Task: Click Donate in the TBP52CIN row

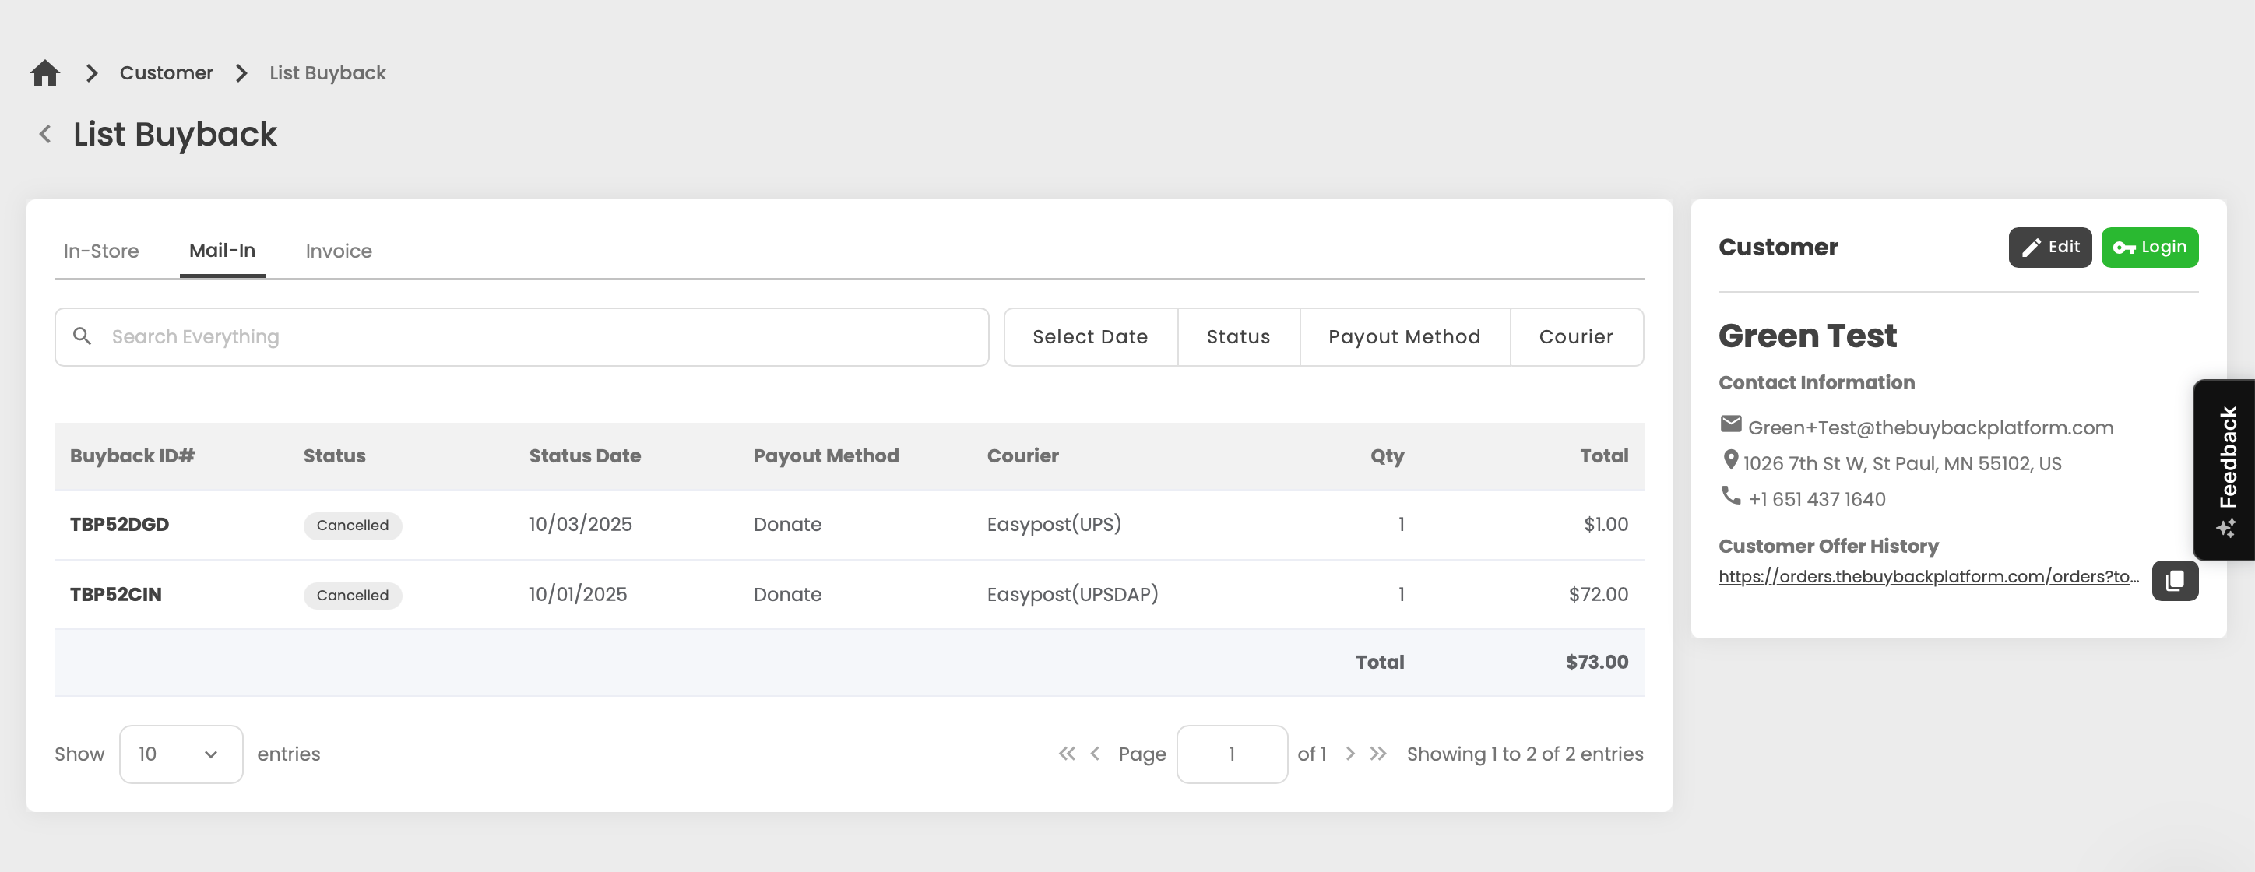Action: [x=788, y=595]
